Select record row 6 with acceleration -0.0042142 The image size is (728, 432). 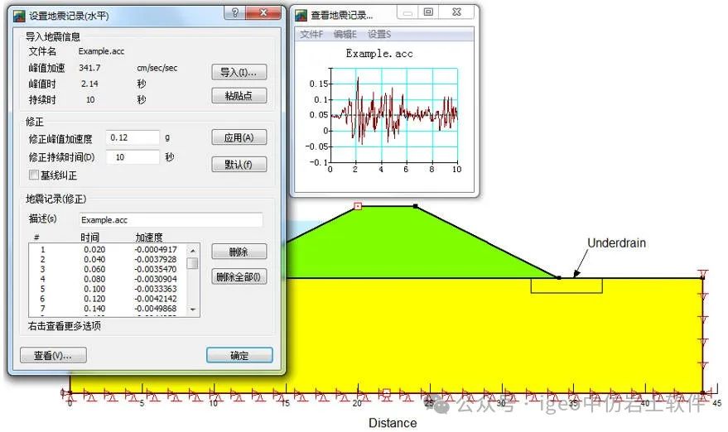point(109,299)
